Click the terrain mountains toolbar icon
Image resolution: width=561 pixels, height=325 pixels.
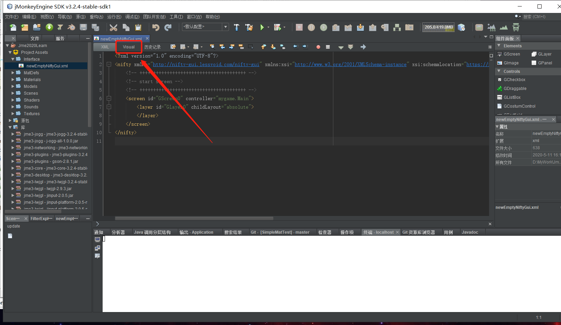(503, 27)
